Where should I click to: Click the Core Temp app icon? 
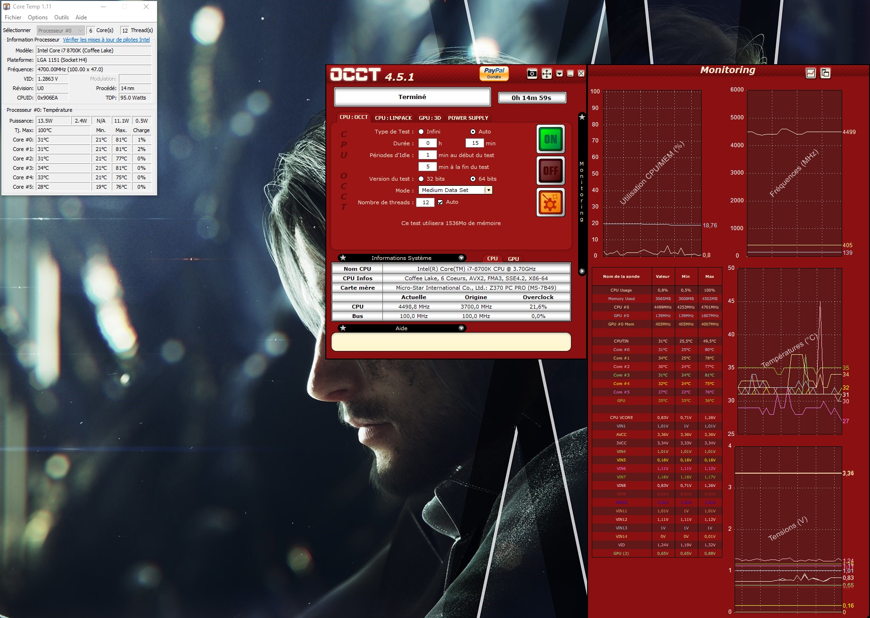tap(7, 7)
